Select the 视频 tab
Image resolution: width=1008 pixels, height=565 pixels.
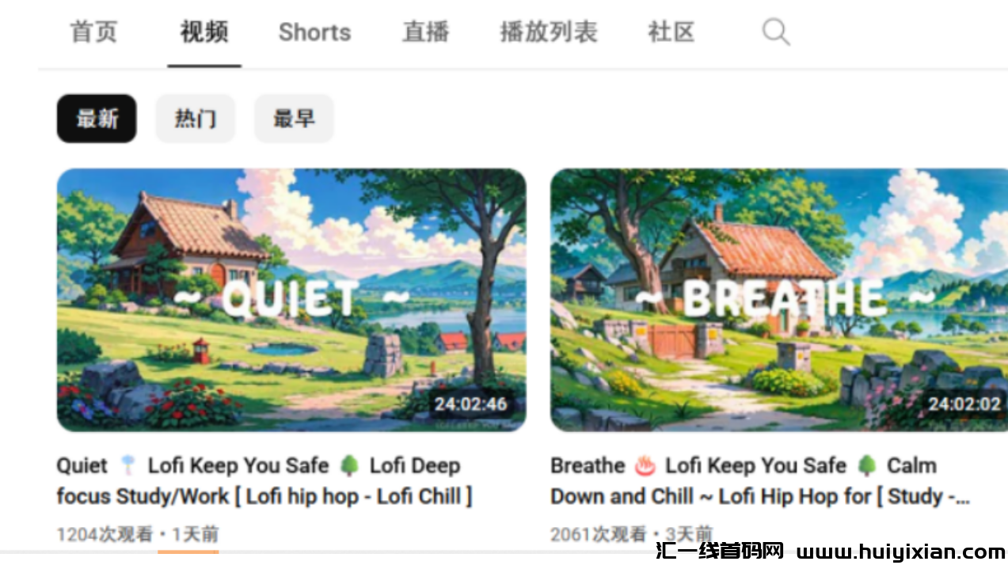click(204, 32)
